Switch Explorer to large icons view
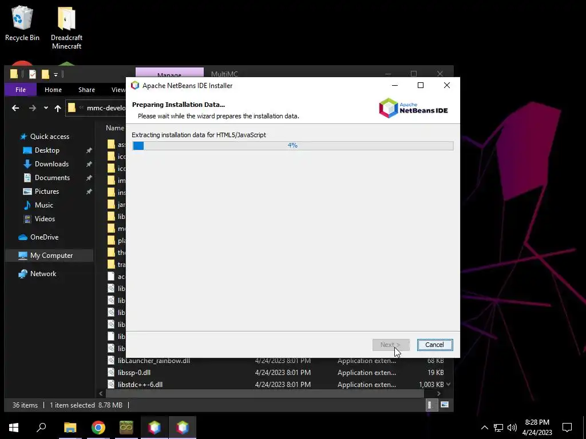 coord(444,405)
